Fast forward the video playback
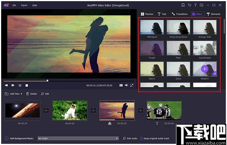Screen dimensions: 227x145 click(x=13, y=85)
